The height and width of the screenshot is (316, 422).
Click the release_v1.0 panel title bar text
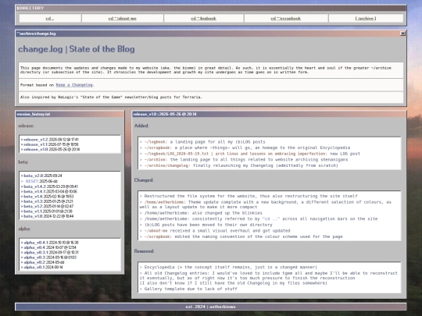coord(165,114)
